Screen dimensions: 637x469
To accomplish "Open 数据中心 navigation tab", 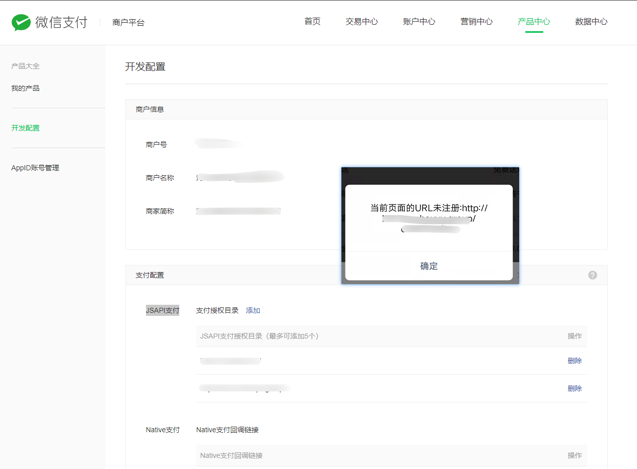I will click(x=591, y=22).
